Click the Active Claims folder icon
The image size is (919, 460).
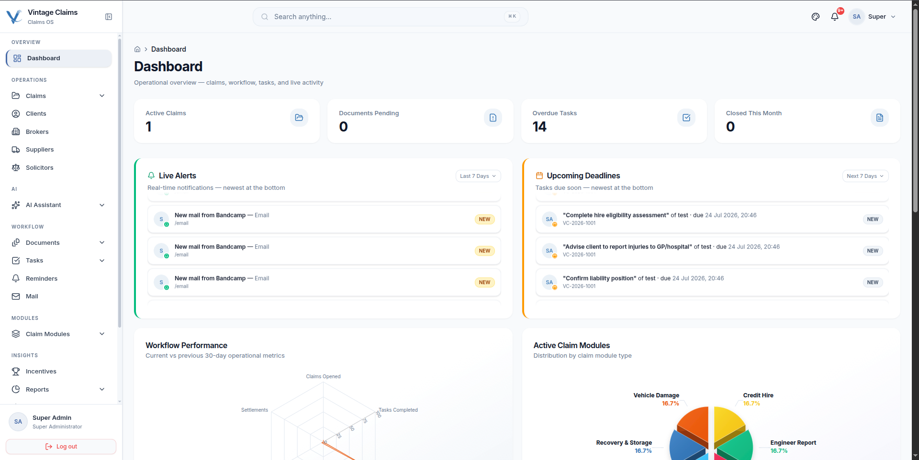[x=299, y=118]
